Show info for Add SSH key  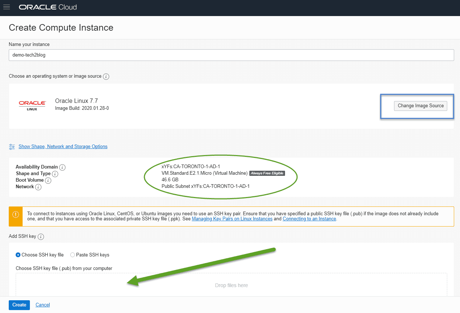click(x=41, y=237)
